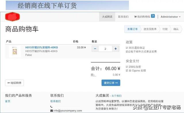Select the 确认 step tab

coord(176,29)
